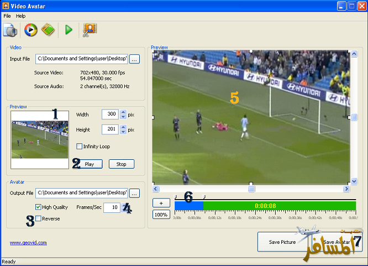
Task: Open the File menu
Action: [7, 16]
